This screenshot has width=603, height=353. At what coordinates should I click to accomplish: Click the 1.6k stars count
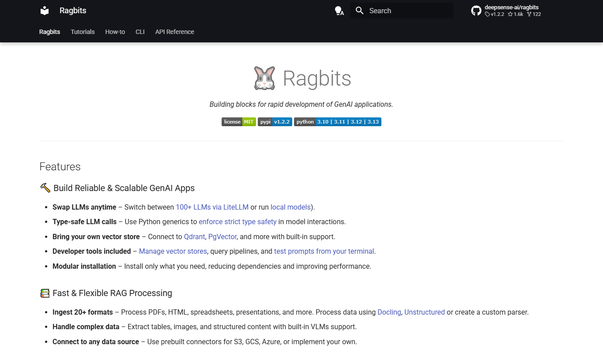click(515, 14)
